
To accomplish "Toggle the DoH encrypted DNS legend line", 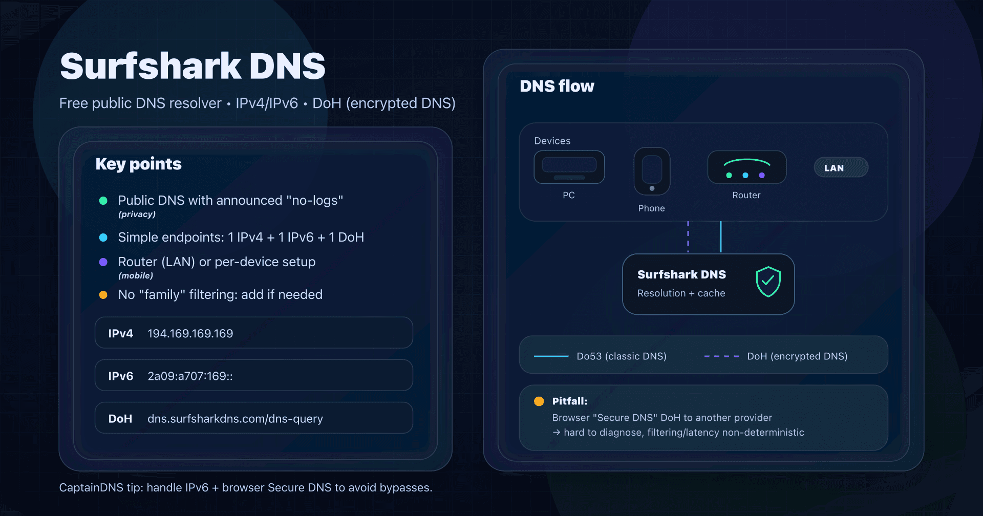I will (x=722, y=355).
